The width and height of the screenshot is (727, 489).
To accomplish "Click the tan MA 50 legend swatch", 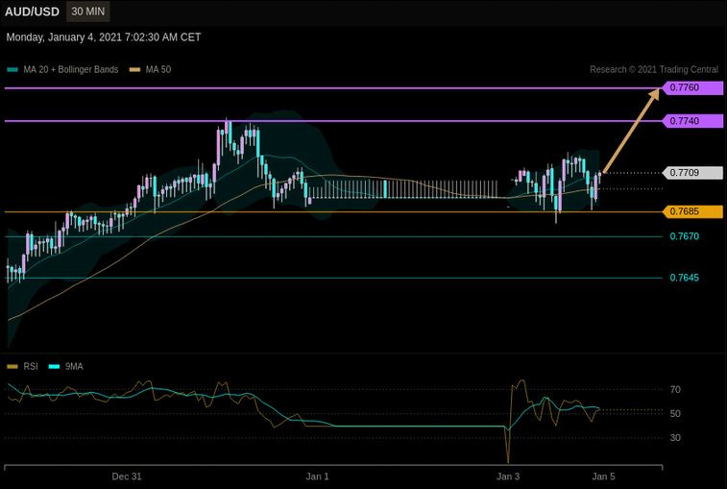I will coord(134,70).
